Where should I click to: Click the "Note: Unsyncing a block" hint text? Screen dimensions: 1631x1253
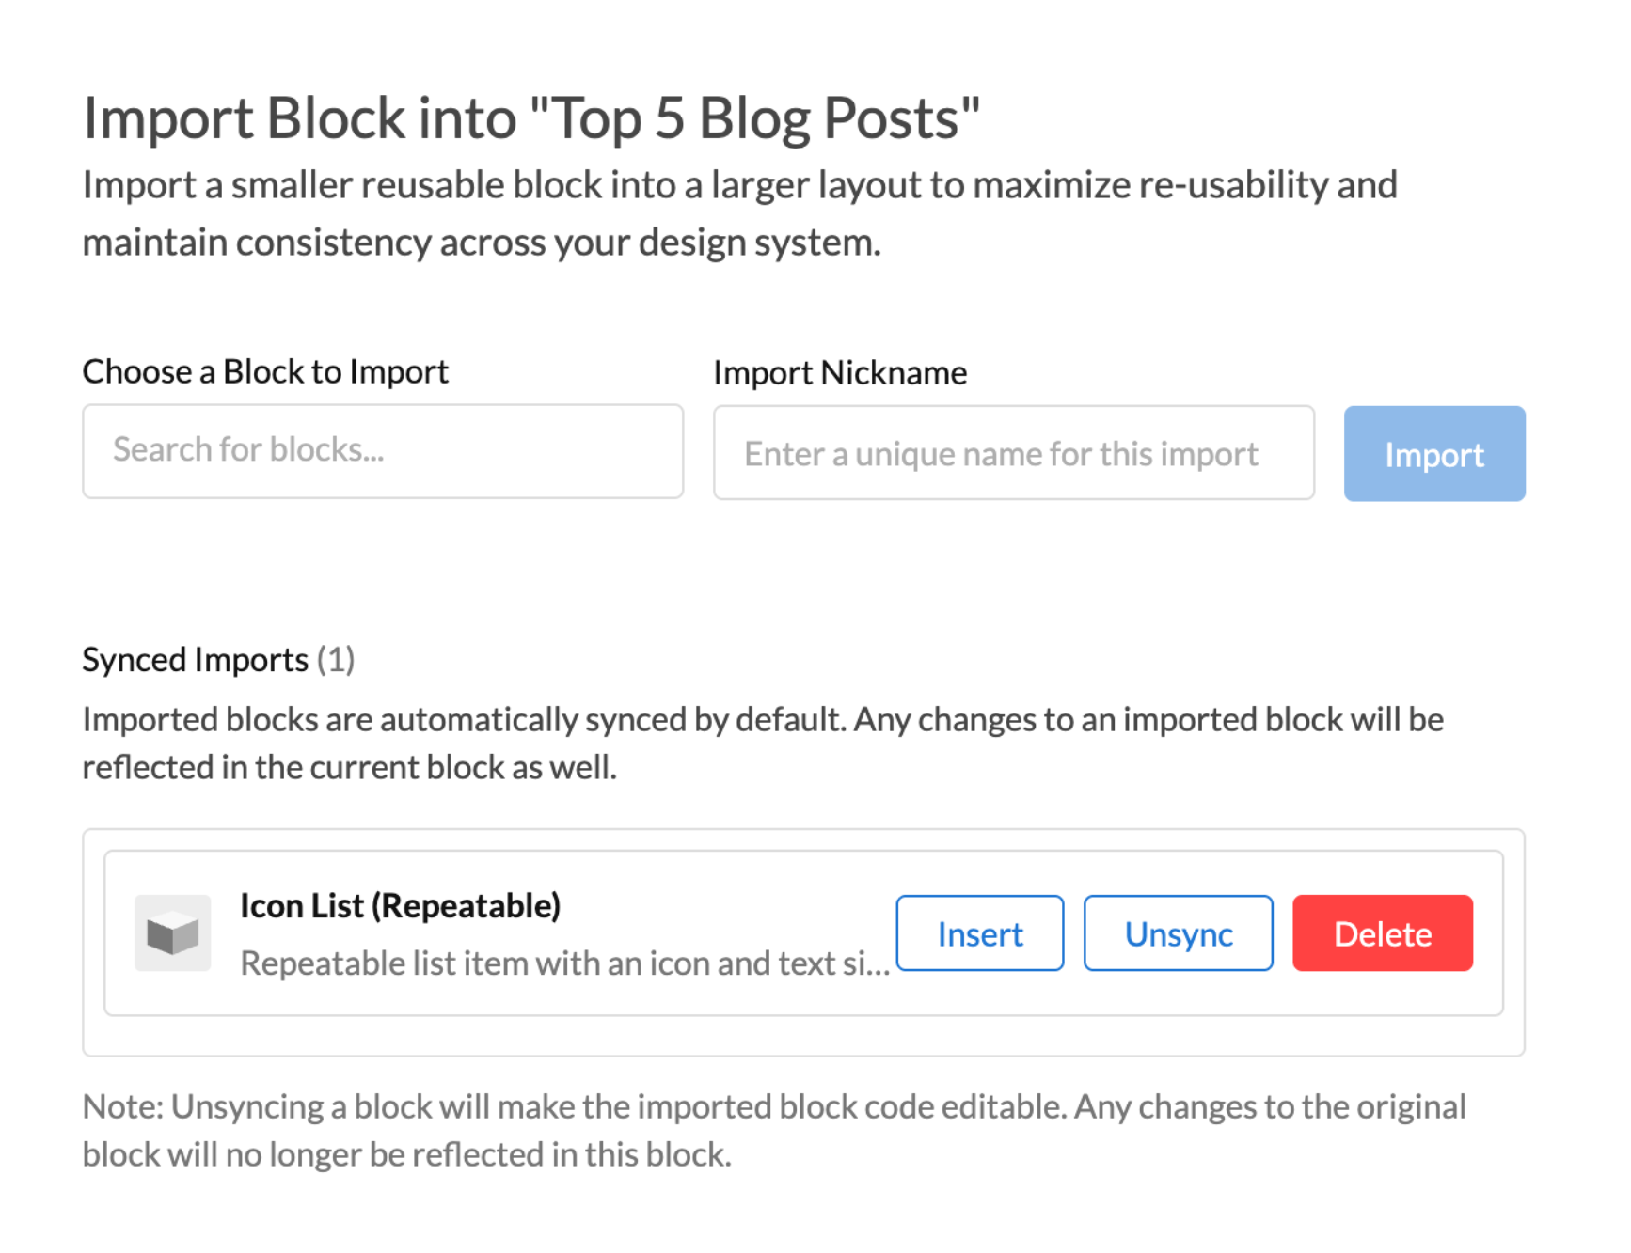click(x=773, y=1131)
